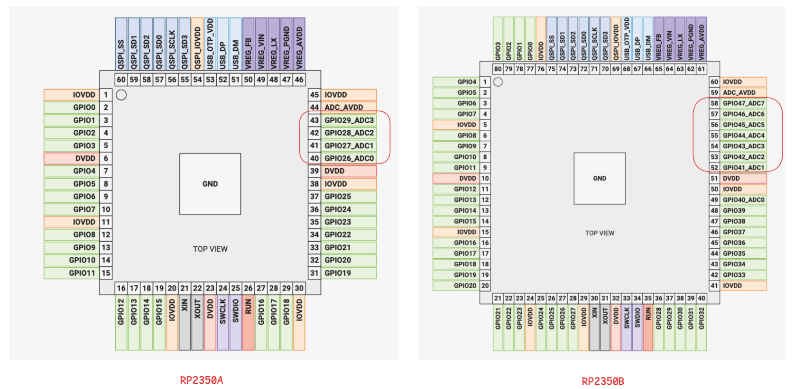
Task: Click TOP VIEW text in RP2350A diagram
Action: [x=210, y=249]
